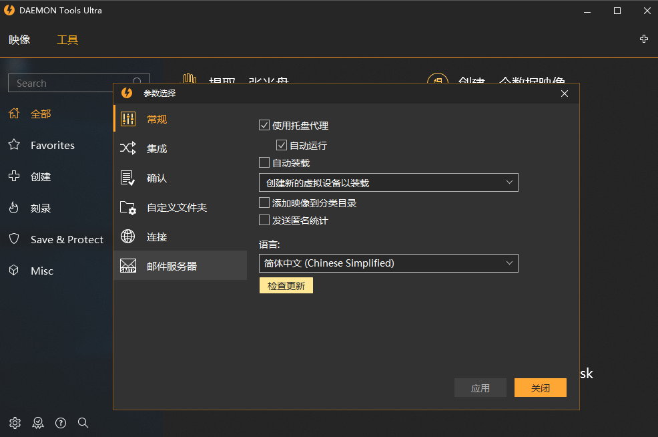Open the 创建新的虚拟设备以装载 dropdown
The height and width of the screenshot is (437, 658).
pos(388,182)
